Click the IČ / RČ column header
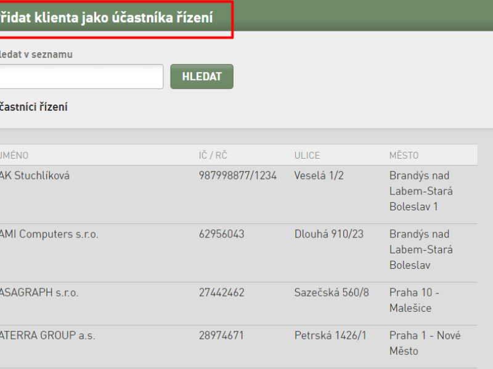493x369 pixels. pyautogui.click(x=213, y=156)
